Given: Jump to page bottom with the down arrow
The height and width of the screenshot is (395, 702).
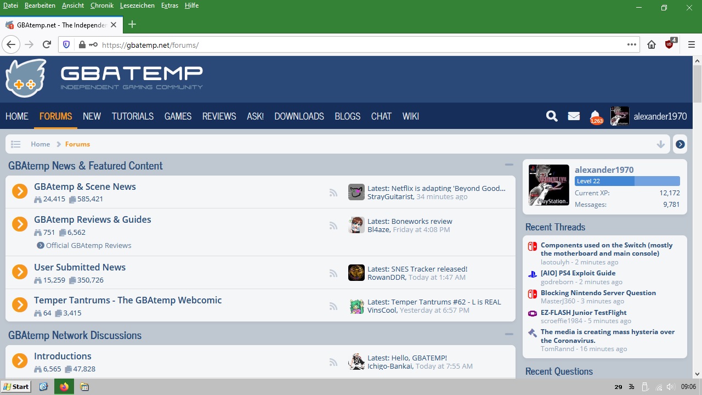Looking at the screenshot, I should (x=661, y=144).
